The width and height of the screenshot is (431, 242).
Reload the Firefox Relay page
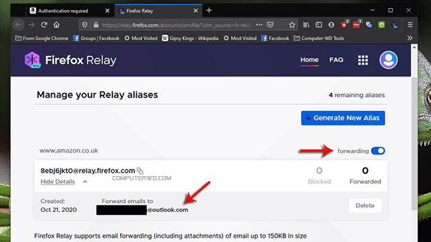coord(44,25)
